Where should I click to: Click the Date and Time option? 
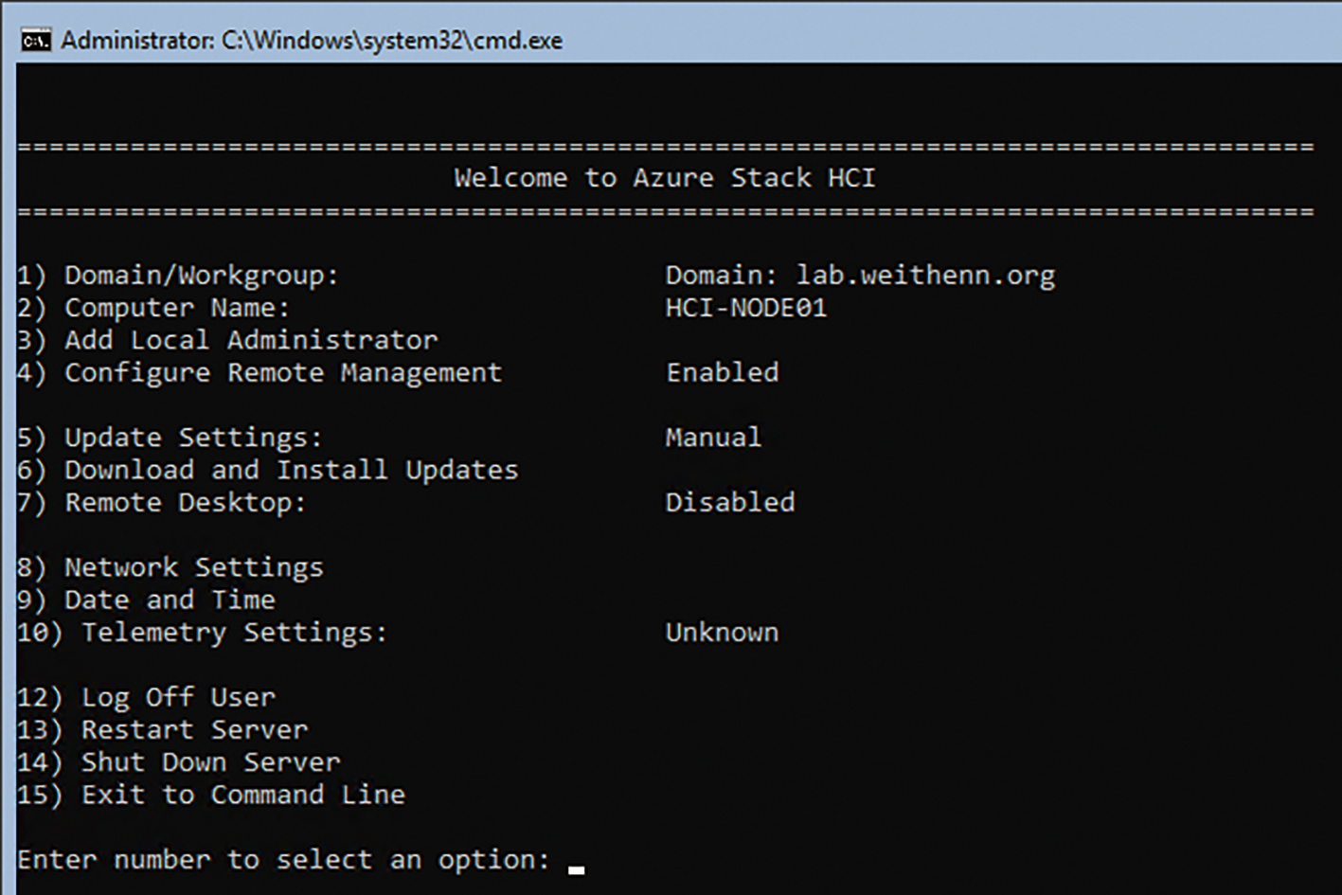146,600
